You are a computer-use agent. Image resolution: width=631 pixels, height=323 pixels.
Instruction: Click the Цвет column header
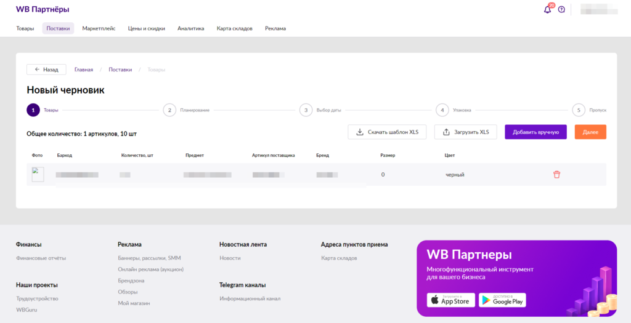point(449,155)
